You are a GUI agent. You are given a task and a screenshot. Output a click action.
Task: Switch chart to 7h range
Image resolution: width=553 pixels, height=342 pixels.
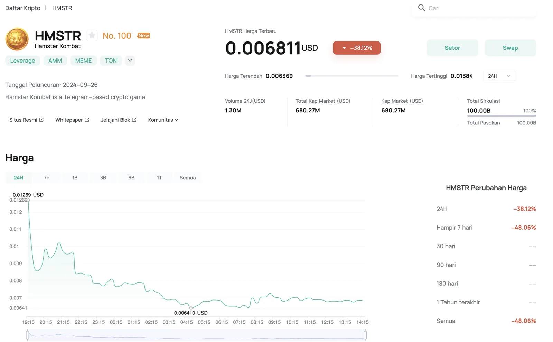47,178
